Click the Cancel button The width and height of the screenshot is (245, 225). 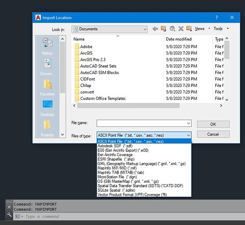[x=213, y=134]
